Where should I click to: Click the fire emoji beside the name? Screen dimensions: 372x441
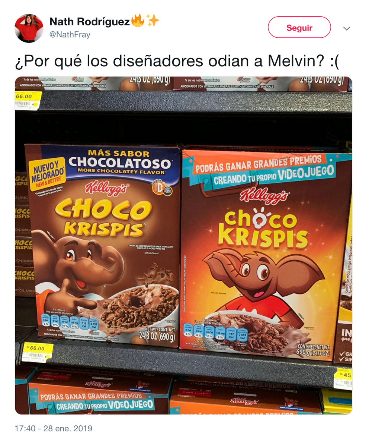tap(138, 20)
